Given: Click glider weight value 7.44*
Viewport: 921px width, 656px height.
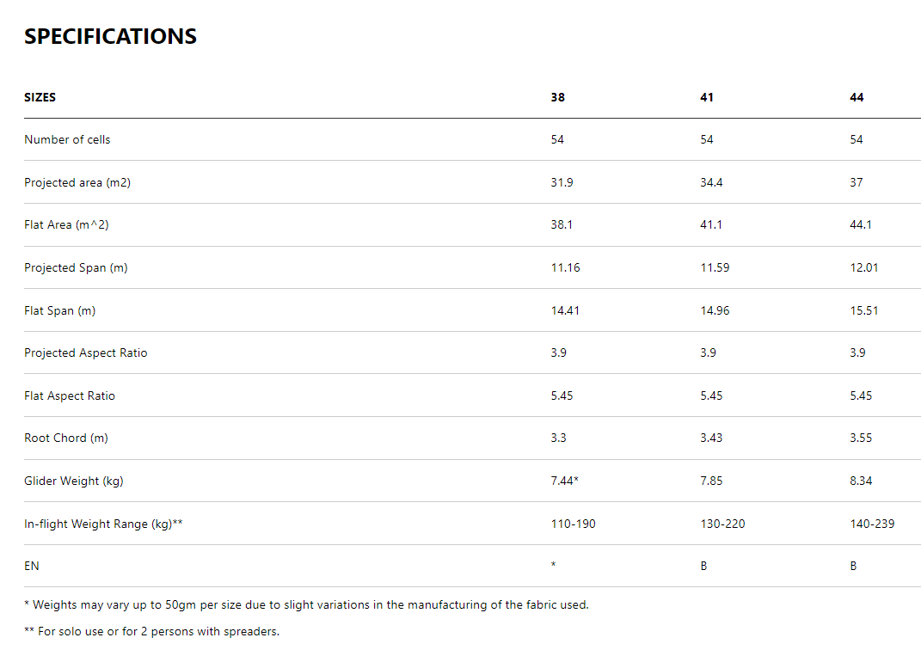Looking at the screenshot, I should coord(564,481).
